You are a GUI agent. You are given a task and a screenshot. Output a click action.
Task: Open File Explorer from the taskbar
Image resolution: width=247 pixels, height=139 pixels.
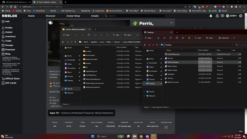point(135,136)
